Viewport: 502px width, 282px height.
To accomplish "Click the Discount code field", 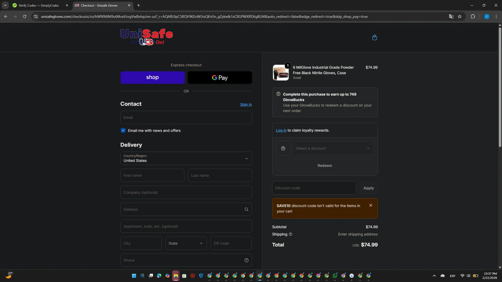I will pyautogui.click(x=314, y=188).
